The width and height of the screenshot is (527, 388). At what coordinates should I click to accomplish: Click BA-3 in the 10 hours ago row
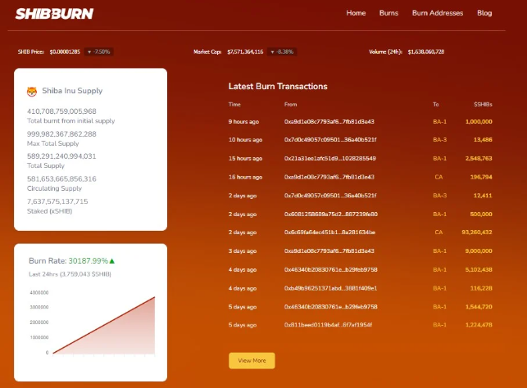tap(439, 139)
